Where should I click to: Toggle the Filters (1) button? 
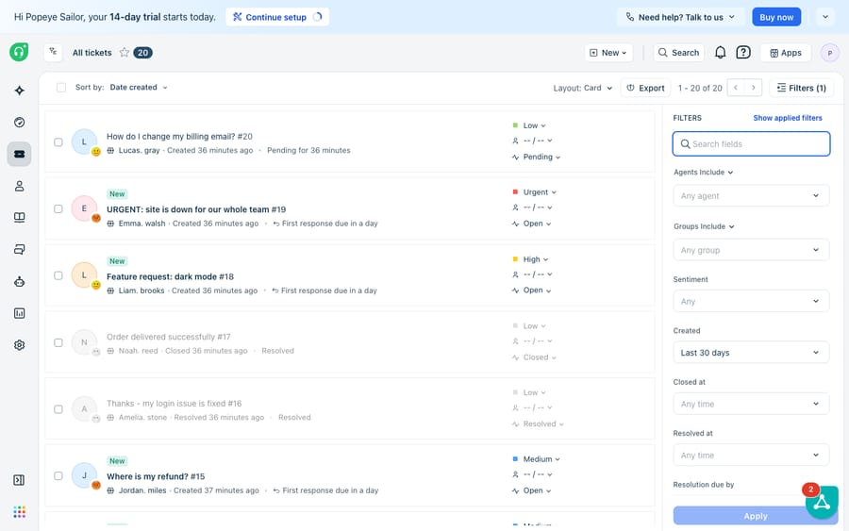pos(801,88)
